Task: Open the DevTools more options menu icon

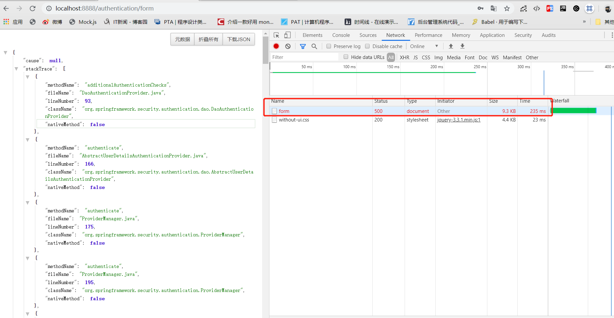Action: tap(612, 35)
